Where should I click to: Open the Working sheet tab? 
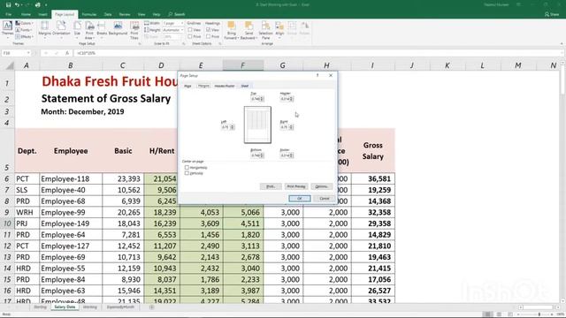pos(90,307)
